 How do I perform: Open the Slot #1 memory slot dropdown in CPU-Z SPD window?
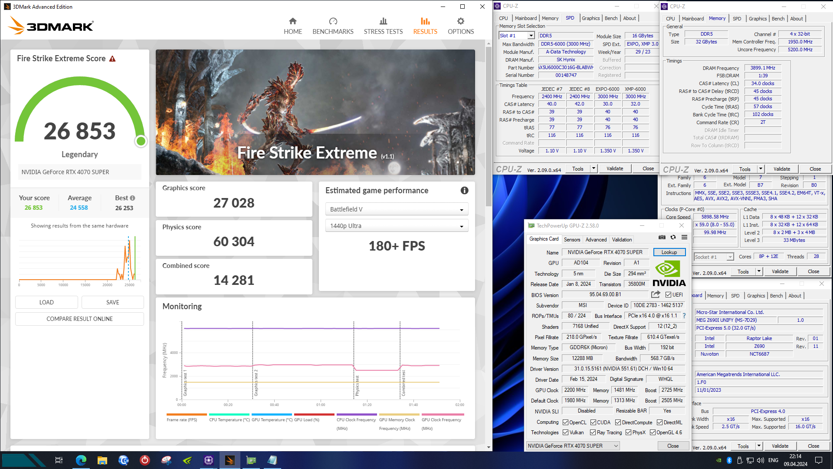point(531,36)
